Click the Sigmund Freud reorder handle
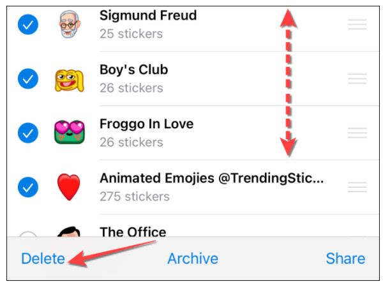The height and width of the screenshot is (286, 383). 357,24
